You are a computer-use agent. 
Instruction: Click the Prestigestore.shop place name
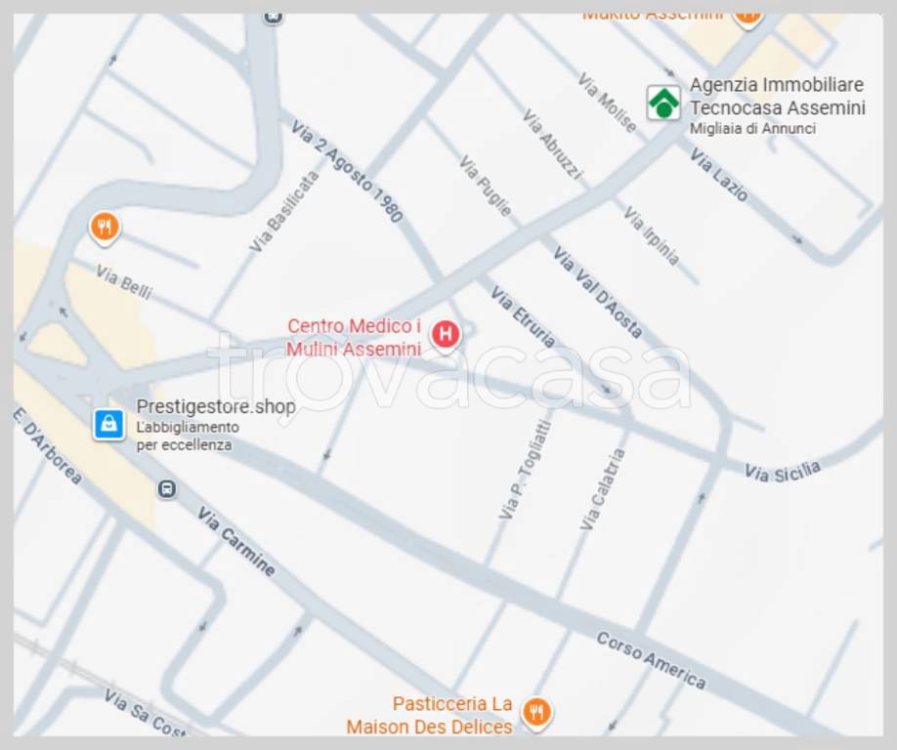click(x=216, y=406)
